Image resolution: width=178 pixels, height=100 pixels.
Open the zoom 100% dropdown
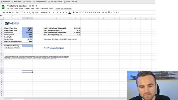point(19,12)
